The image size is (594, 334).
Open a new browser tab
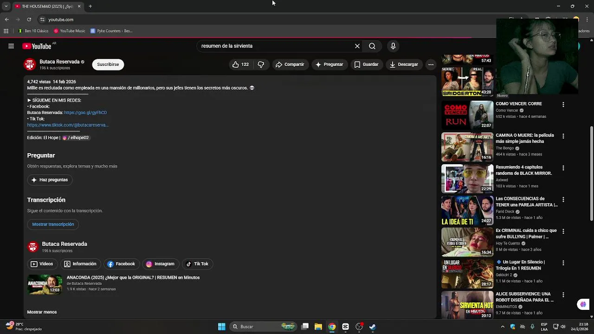[x=90, y=6]
